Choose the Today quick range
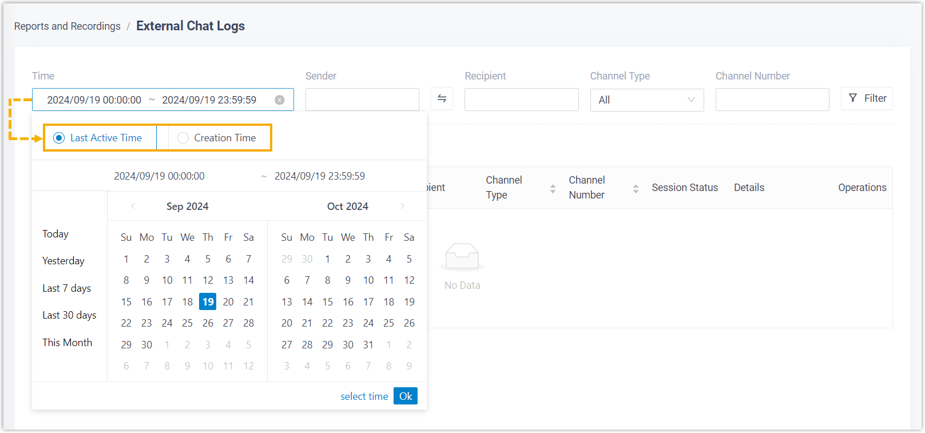 55,234
